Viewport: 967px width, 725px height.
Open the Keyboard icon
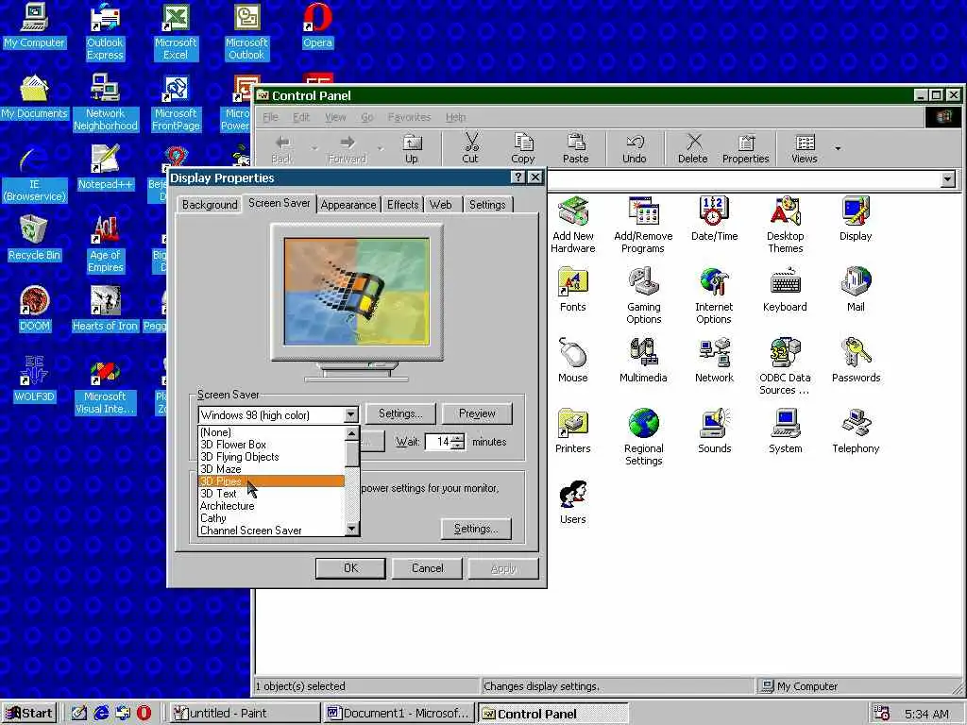tap(785, 290)
